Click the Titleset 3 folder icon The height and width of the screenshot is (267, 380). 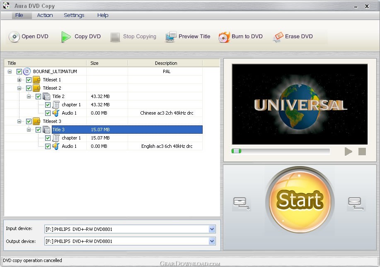click(36, 121)
